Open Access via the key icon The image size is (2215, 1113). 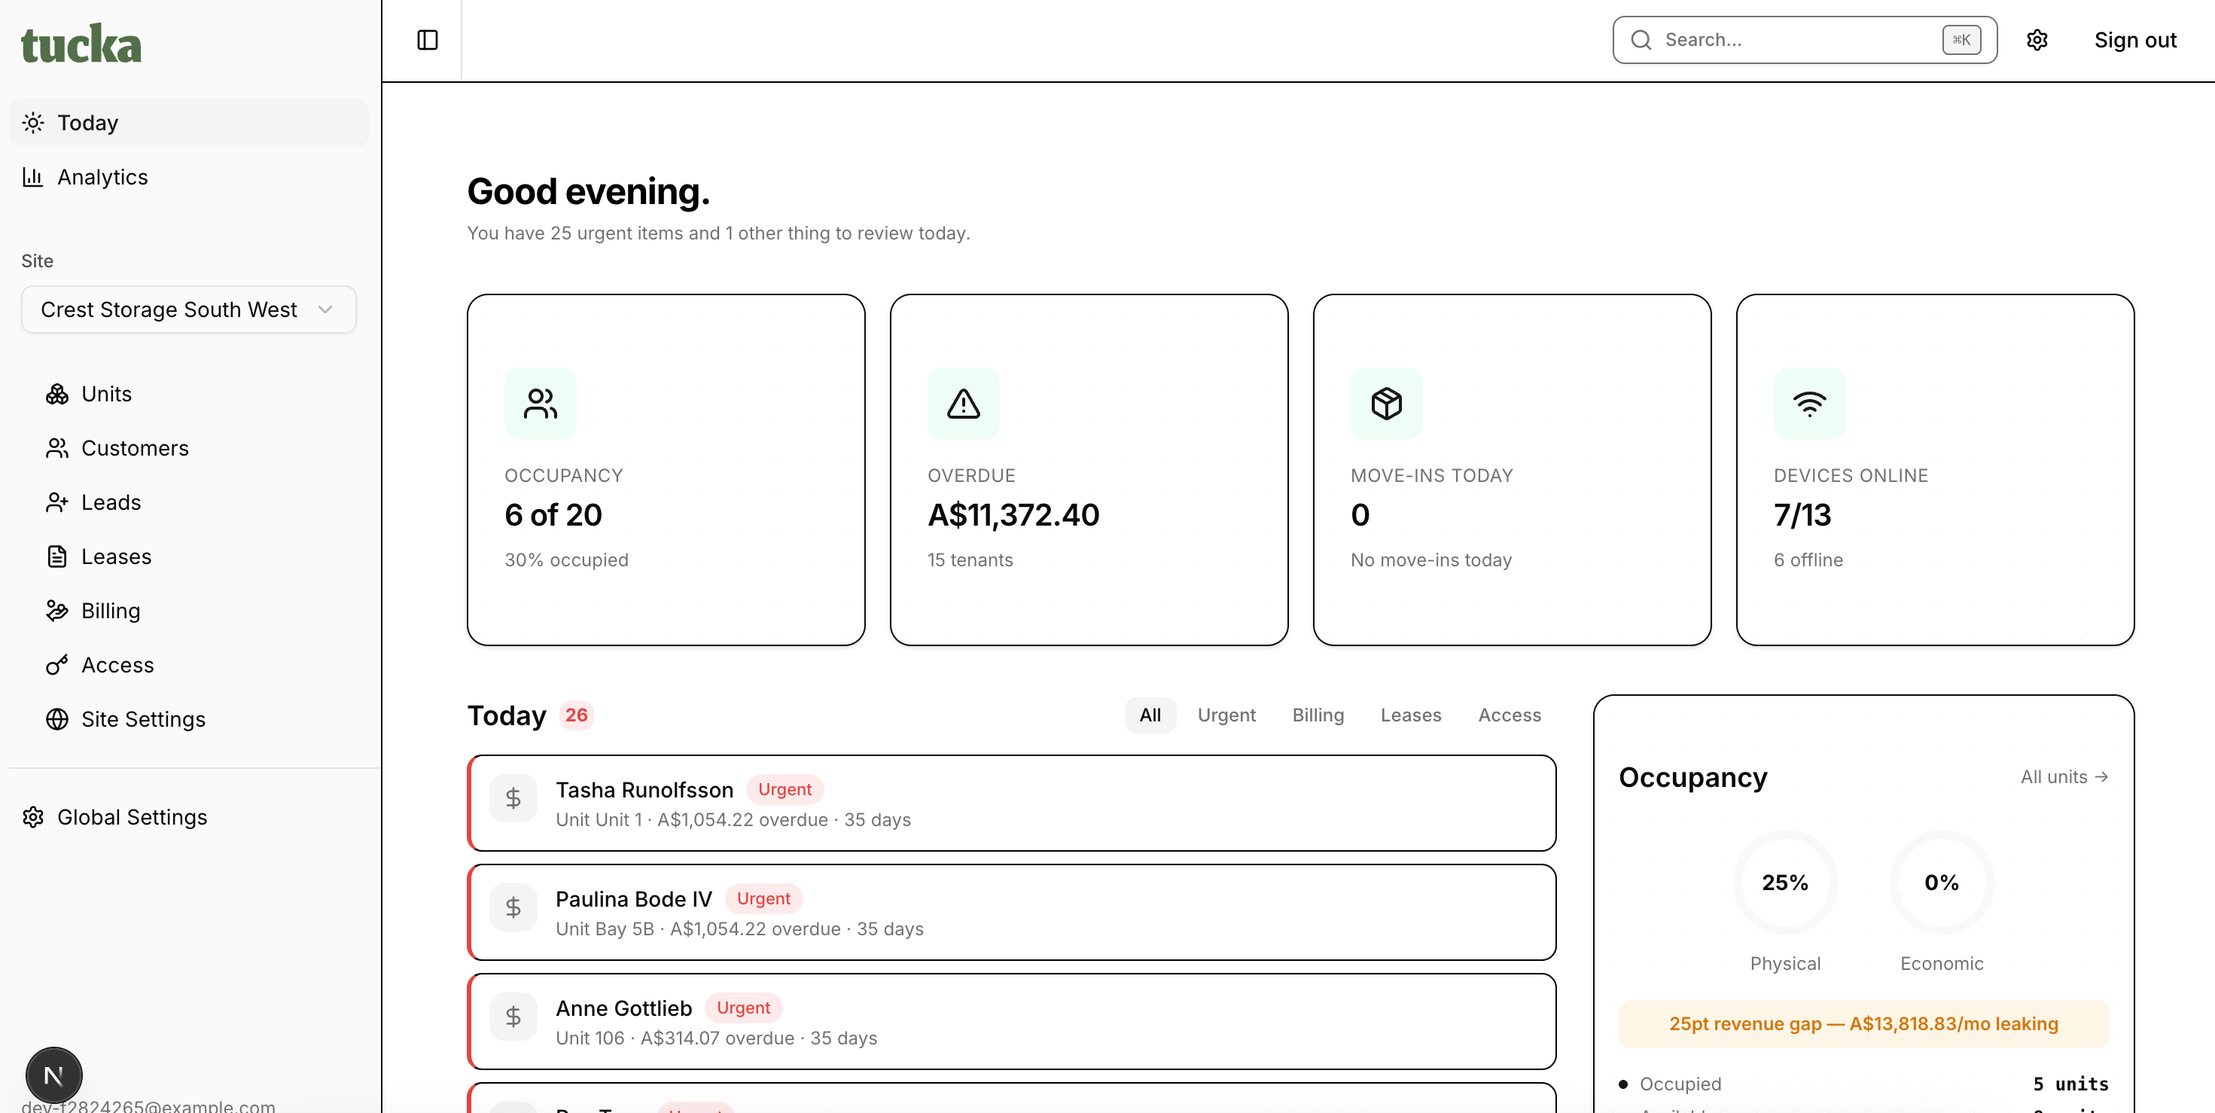click(x=56, y=665)
